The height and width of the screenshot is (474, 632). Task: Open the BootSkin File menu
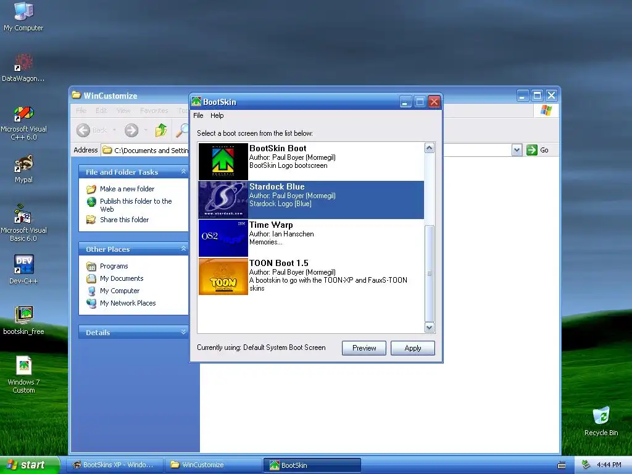tap(198, 115)
